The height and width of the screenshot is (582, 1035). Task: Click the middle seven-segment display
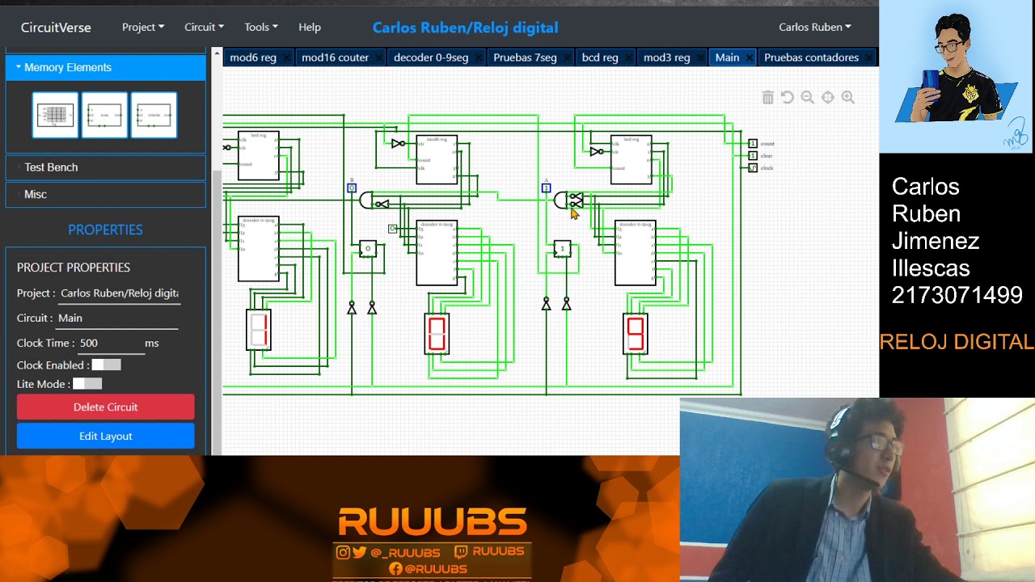click(437, 334)
